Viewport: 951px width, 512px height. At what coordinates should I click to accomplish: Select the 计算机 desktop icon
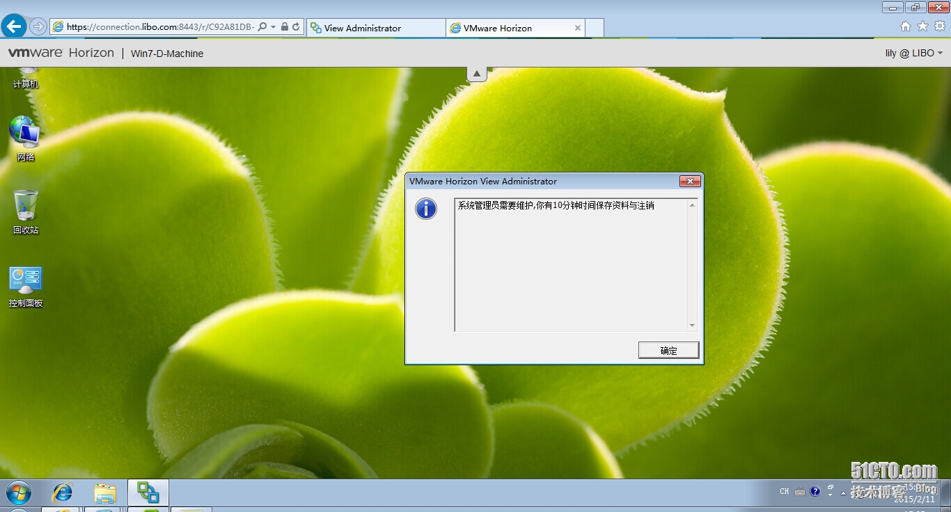pos(26,78)
